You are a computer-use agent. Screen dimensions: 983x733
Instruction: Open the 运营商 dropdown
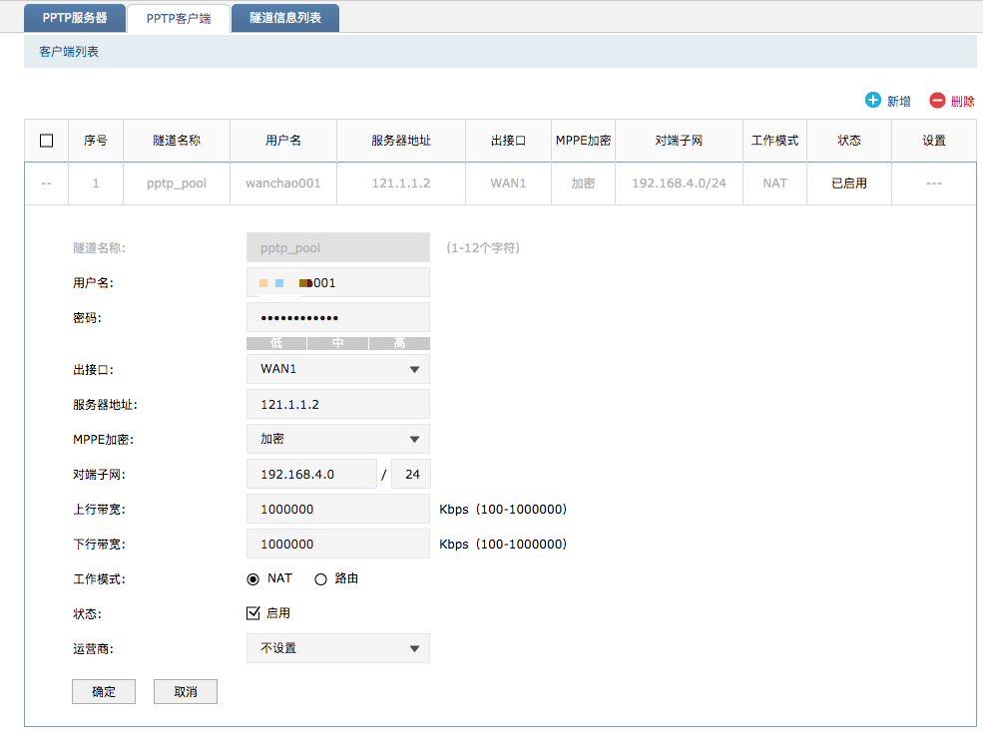pos(337,648)
